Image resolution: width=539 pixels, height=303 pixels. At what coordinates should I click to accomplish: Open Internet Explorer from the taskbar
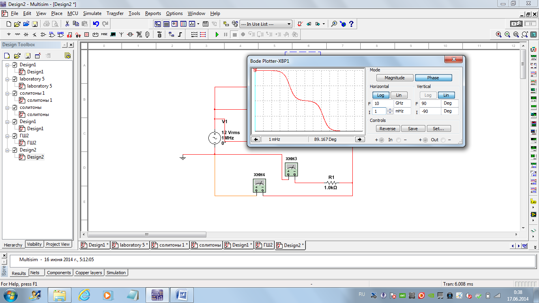pyautogui.click(x=84, y=295)
